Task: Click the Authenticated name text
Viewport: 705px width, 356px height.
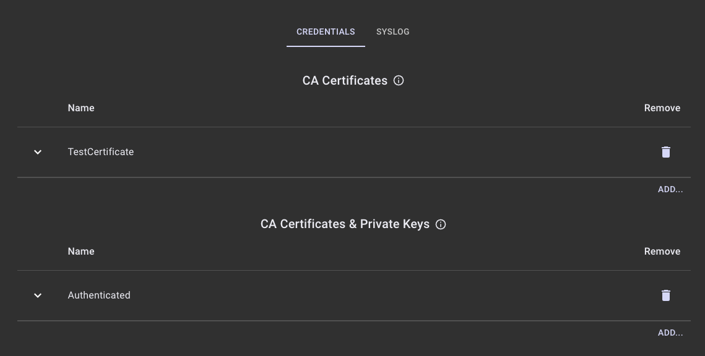Action: click(99, 295)
